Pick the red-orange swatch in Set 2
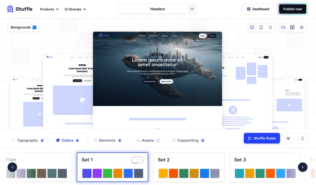Screen dimensions: 316x185 point(173,173)
